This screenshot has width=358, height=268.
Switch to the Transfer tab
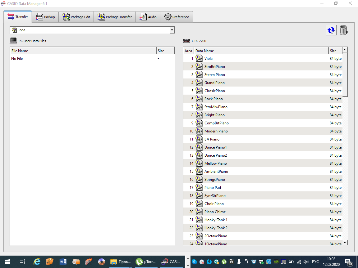click(18, 17)
